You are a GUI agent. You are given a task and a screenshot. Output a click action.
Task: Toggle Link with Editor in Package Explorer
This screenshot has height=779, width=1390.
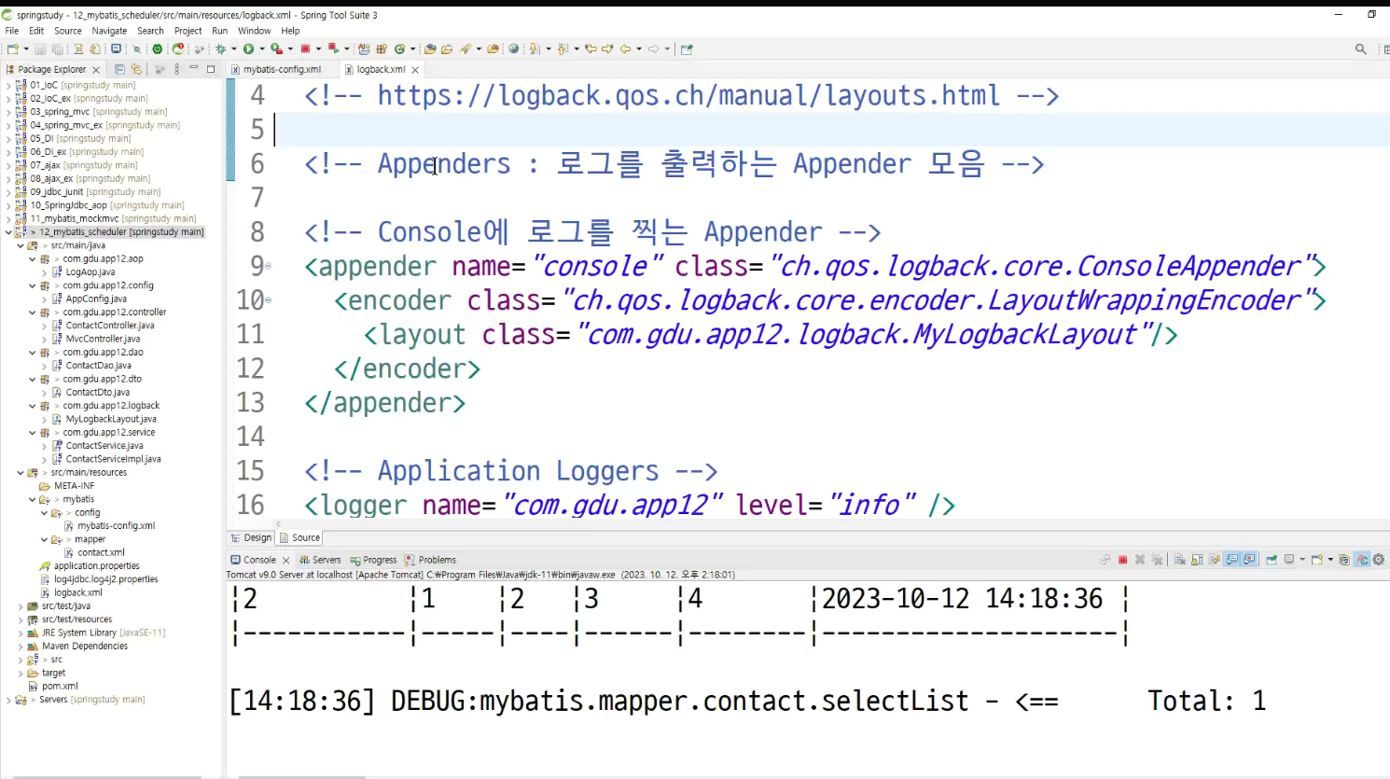136,69
